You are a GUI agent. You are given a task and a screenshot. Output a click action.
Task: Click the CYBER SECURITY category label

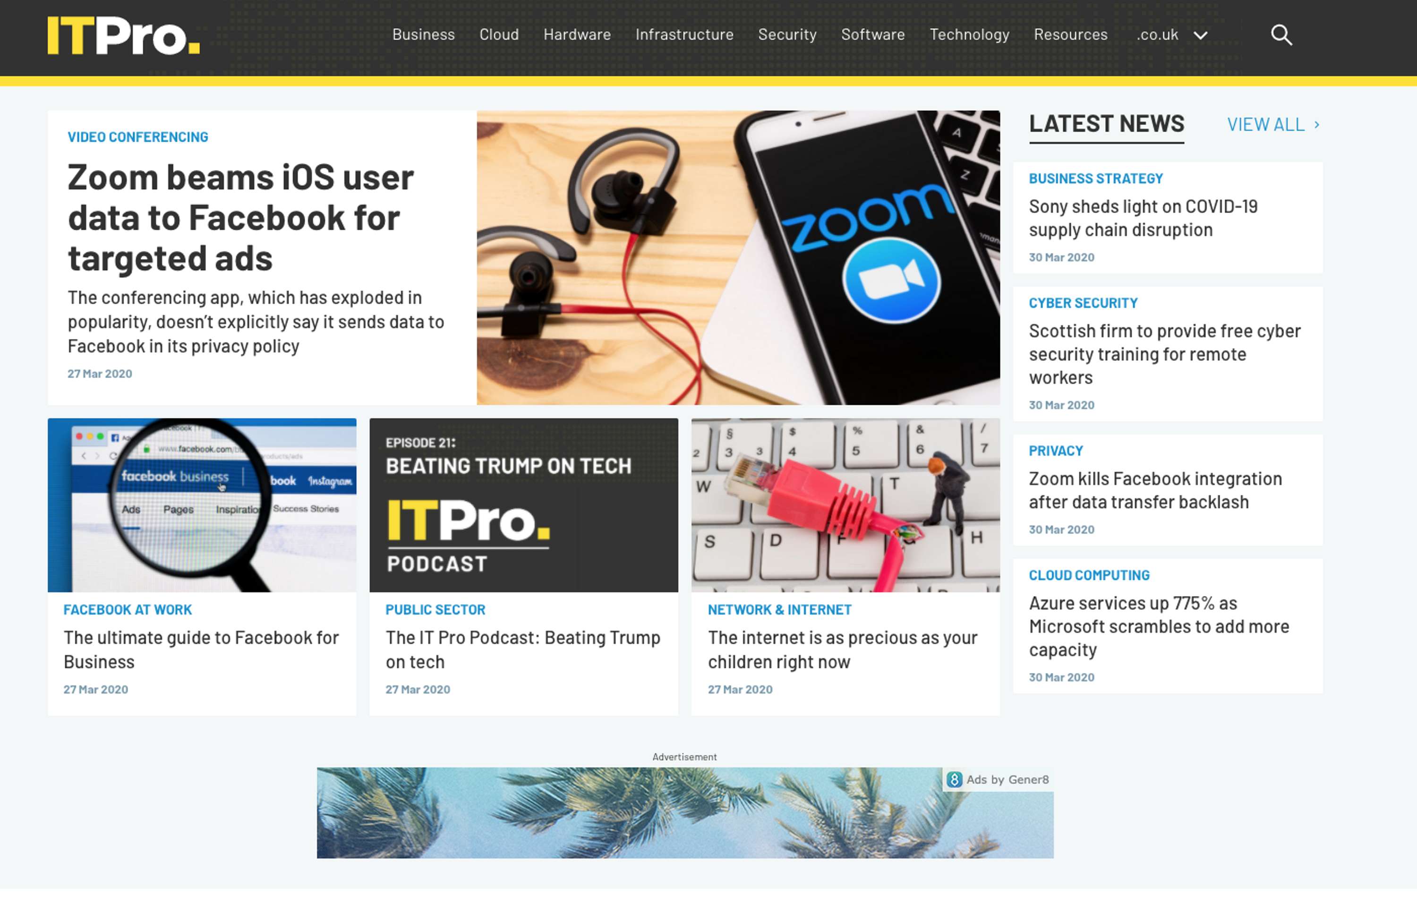1084,302
